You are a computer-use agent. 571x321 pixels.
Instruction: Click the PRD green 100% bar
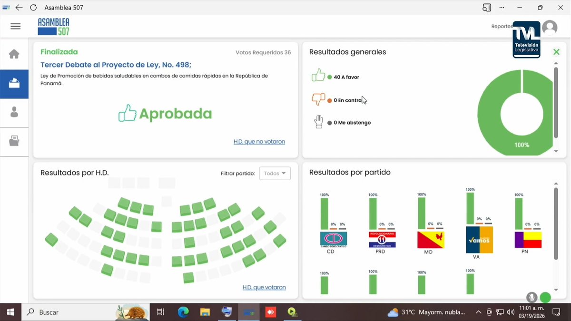point(373,214)
